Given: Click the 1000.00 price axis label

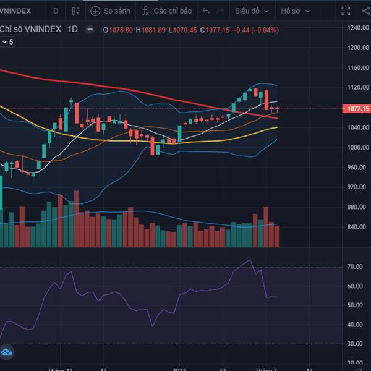Looking at the screenshot, I should pyautogui.click(x=358, y=147).
